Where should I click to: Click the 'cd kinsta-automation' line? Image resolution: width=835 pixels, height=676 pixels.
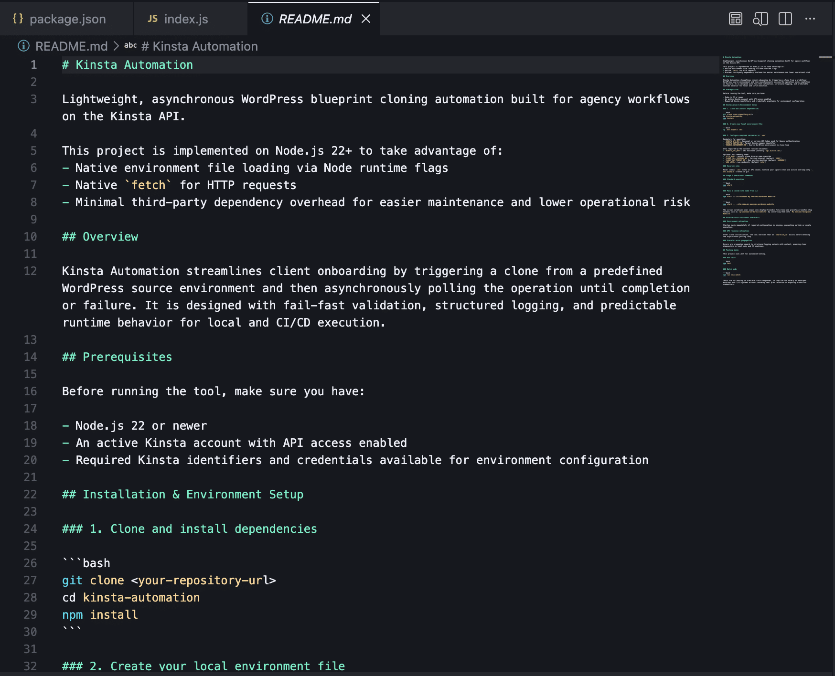point(131,598)
